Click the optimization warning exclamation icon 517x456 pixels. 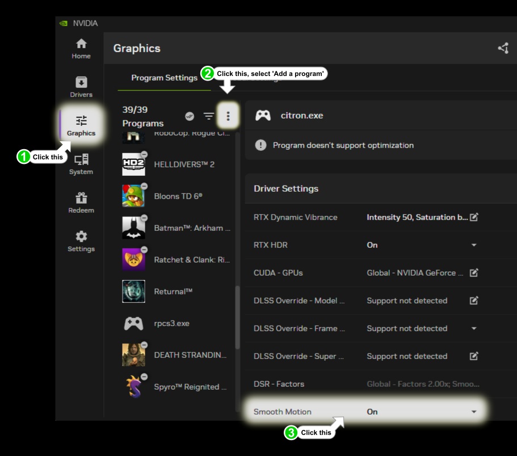(260, 145)
